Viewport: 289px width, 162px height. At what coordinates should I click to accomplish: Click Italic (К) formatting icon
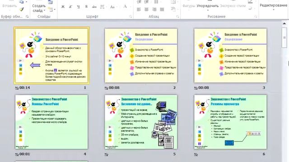pyautogui.click(x=70, y=7)
